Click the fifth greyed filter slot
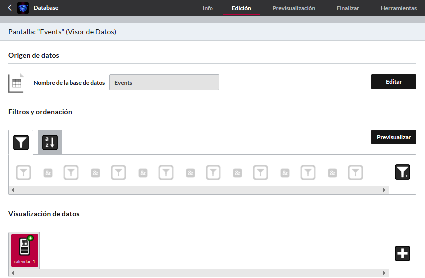 pos(213,173)
